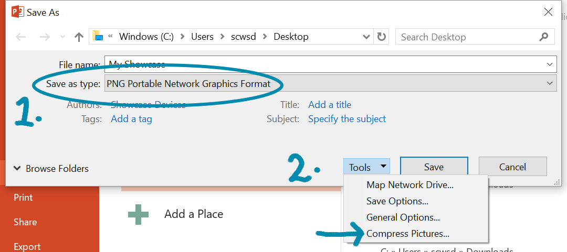Viewport: 567px width, 252px height.
Task: Expand the address bar path dropdown
Action: pos(367,37)
